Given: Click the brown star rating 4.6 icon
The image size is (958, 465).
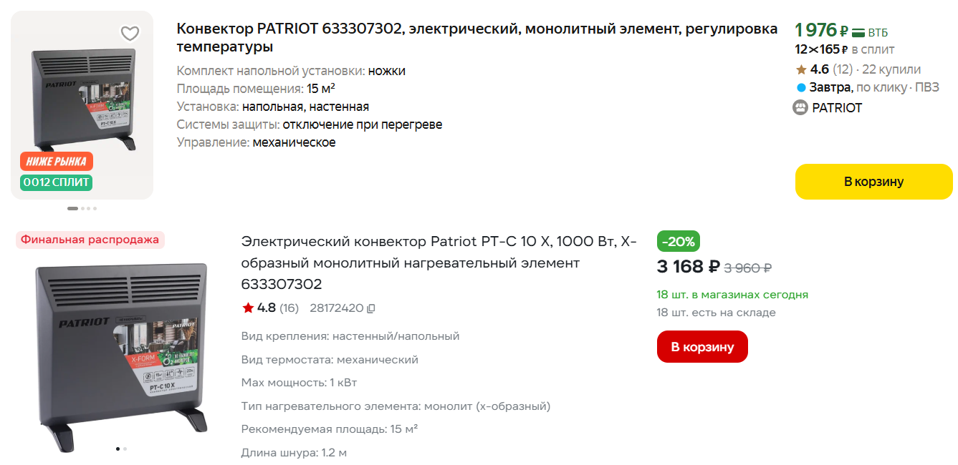Looking at the screenshot, I should pos(801,69).
